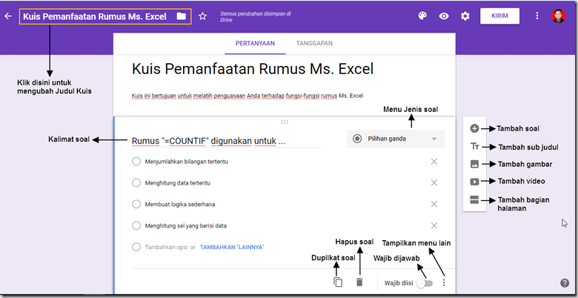578x298 pixels.
Task: Grab the question drag handle dots
Action: pos(285,122)
